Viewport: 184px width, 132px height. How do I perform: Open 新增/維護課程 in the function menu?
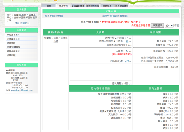pyautogui.click(x=13, y=47)
